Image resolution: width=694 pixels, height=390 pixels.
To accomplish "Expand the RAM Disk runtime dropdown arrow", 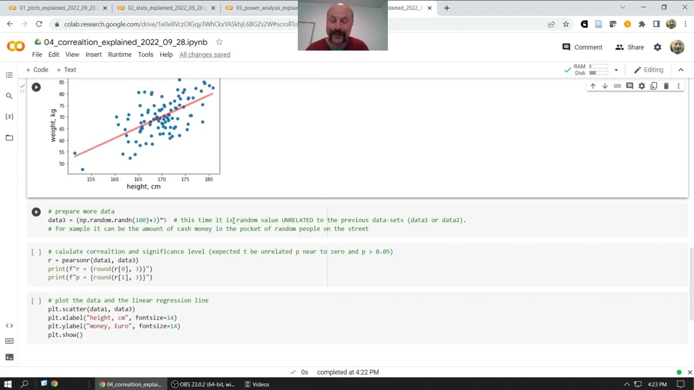I will point(616,70).
